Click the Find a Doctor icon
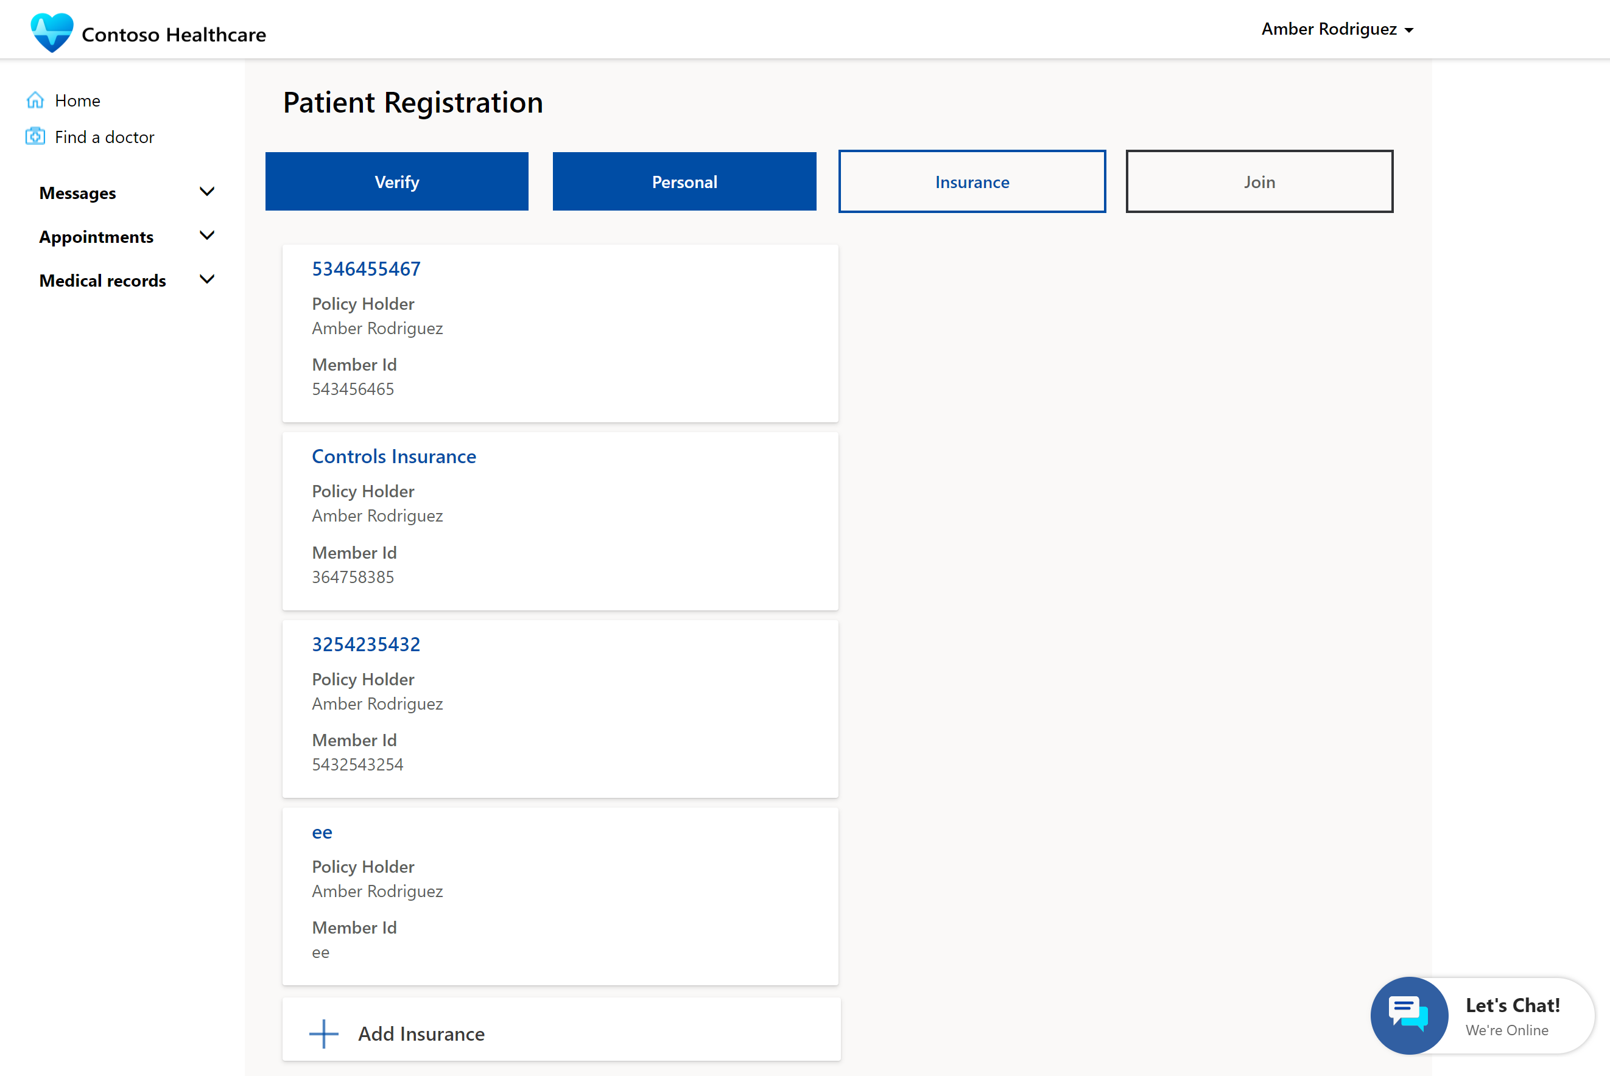Viewport: 1610px width, 1076px height. [x=35, y=136]
